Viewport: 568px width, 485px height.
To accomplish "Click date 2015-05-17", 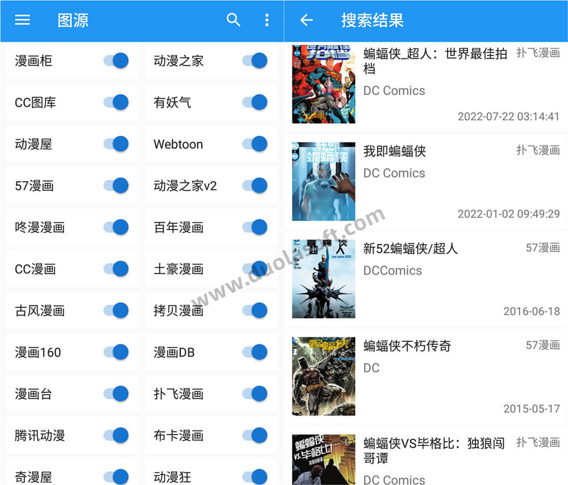I will click(532, 409).
